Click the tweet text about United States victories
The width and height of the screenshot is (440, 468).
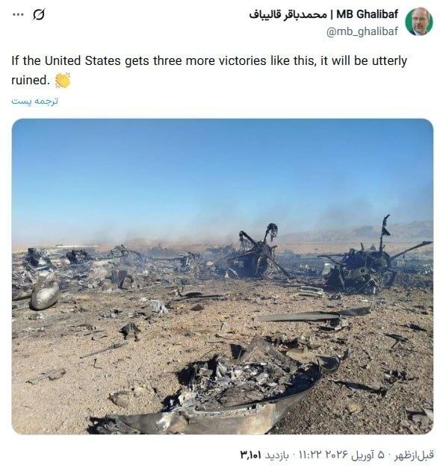209,70
